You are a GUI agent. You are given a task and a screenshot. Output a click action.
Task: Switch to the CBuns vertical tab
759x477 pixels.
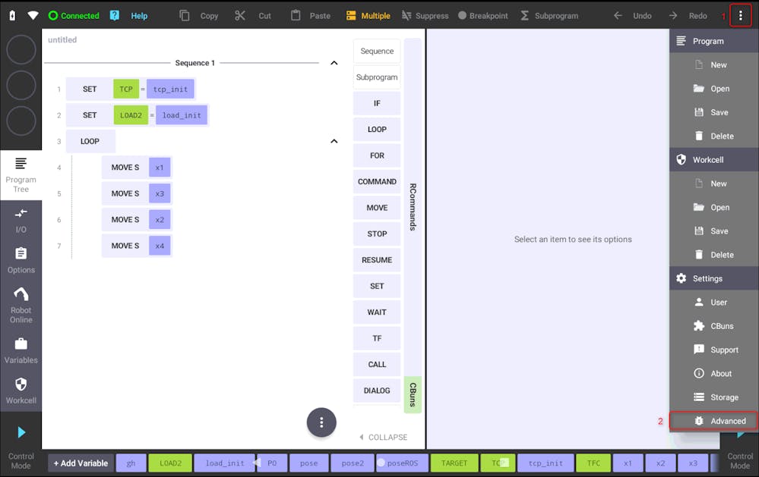413,394
